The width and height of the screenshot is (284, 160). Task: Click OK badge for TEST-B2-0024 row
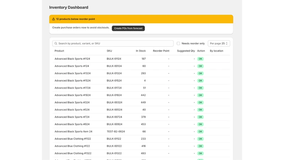click(x=200, y=132)
